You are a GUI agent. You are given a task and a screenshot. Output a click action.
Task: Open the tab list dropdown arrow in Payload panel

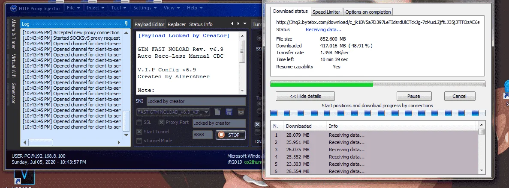(245, 23)
